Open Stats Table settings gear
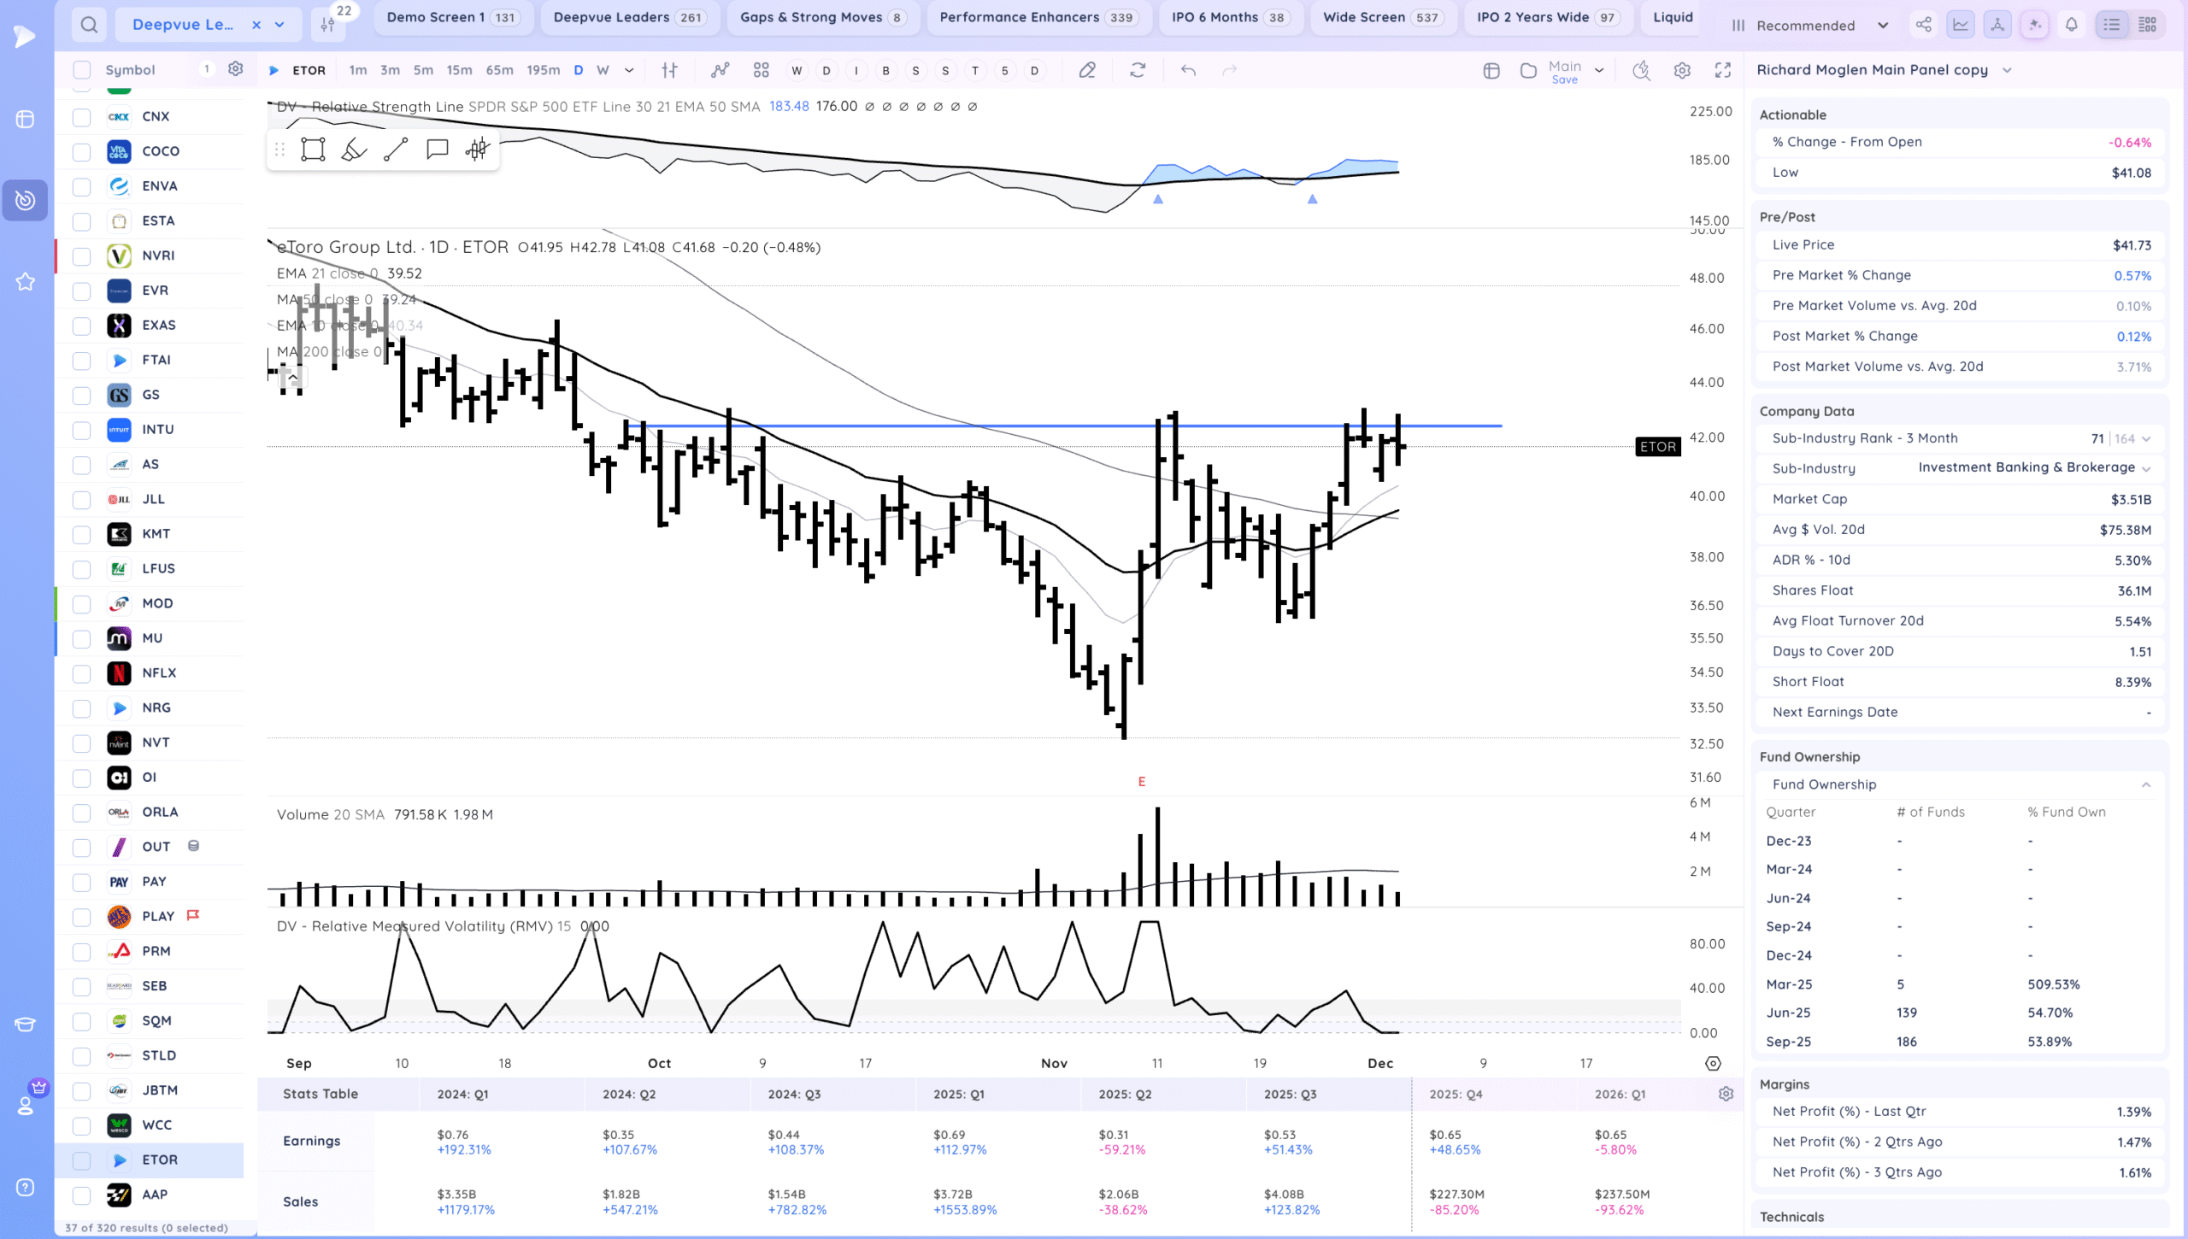Screen dimensions: 2188x1239 tap(1726, 1094)
